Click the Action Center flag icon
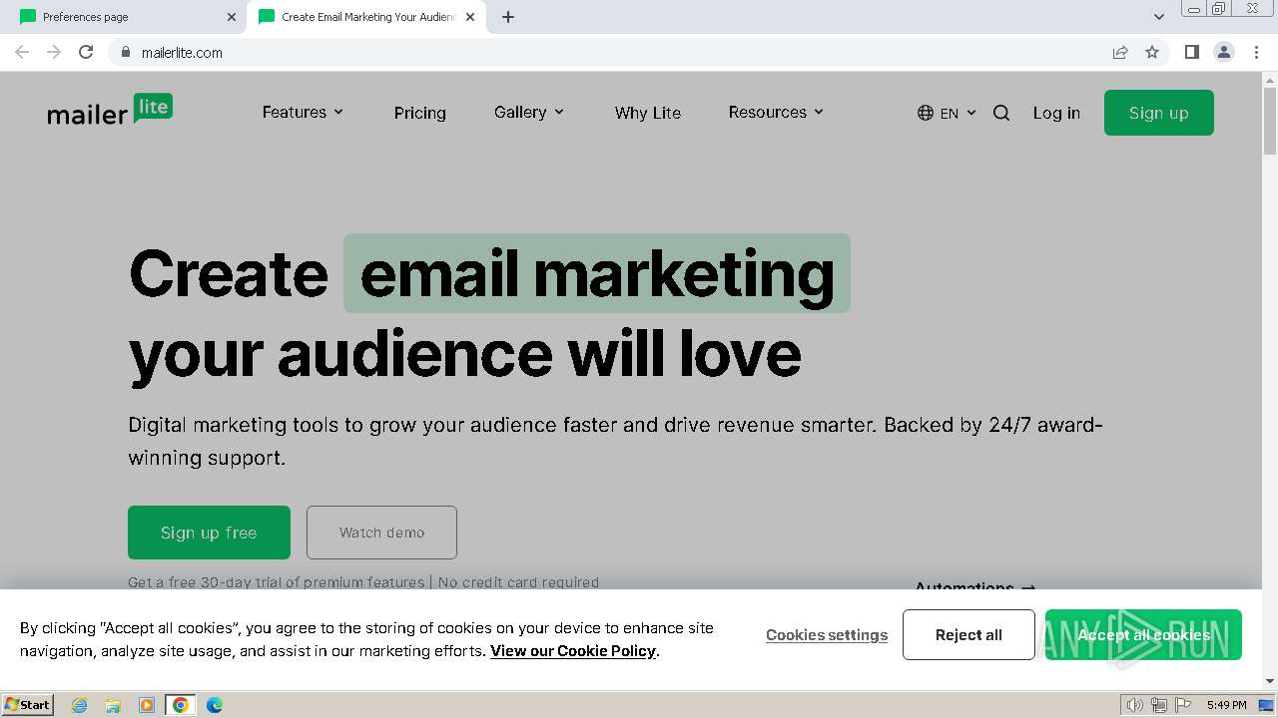The image size is (1278, 718). coord(1183,705)
